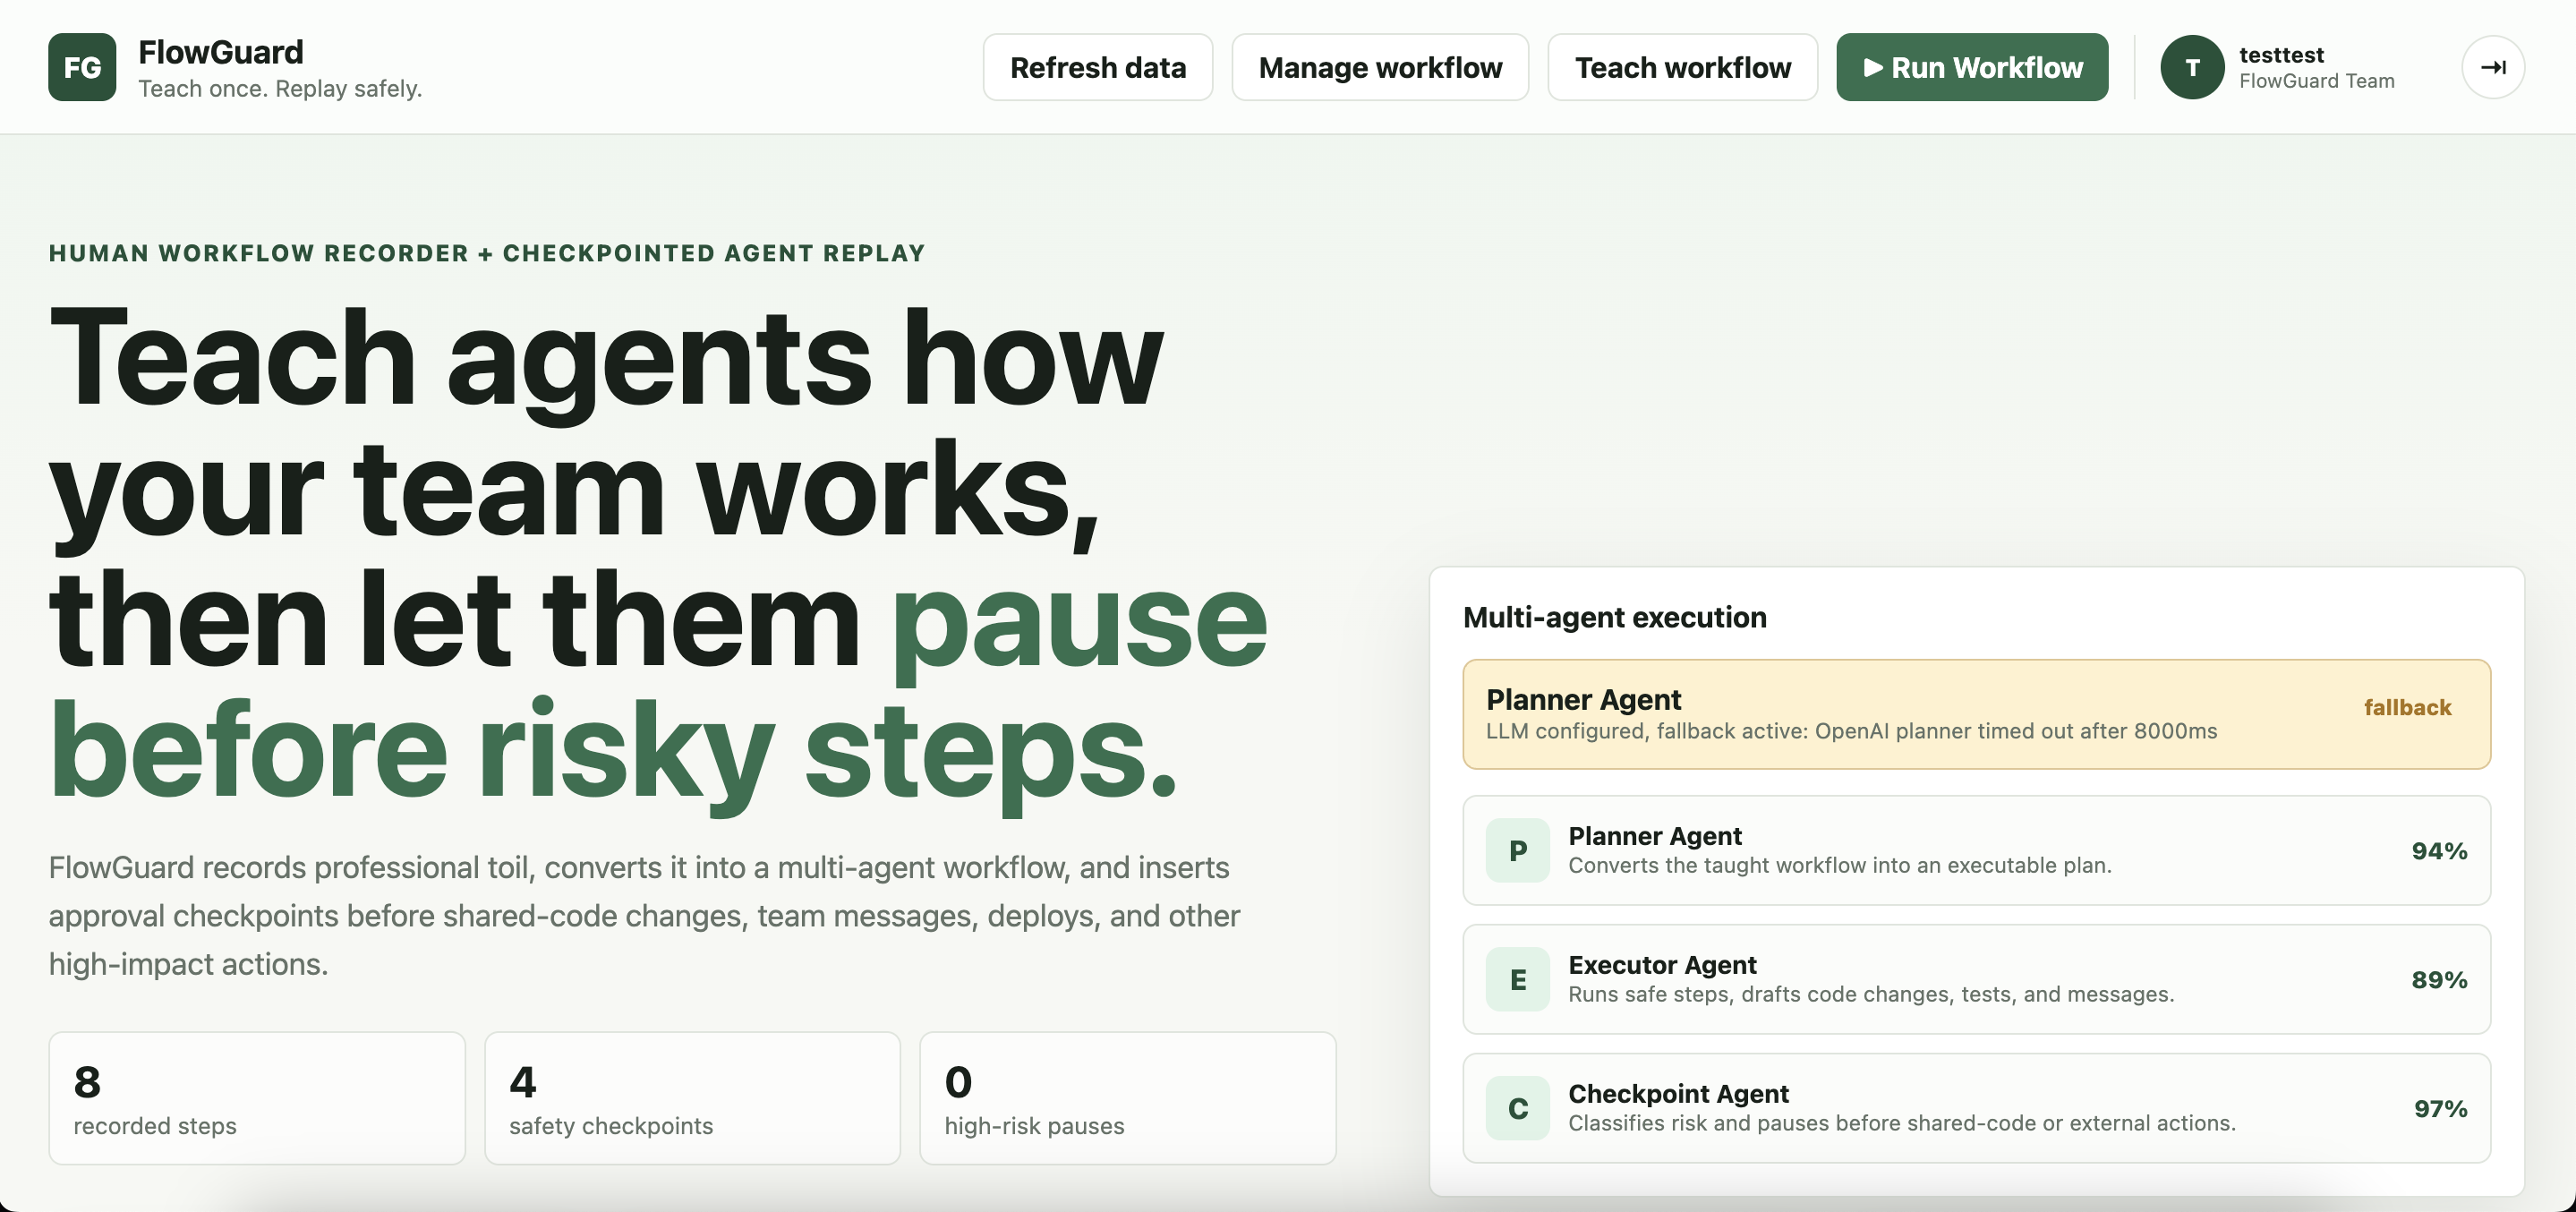2576x1212 pixels.
Task: Click the Planner Agent P icon
Action: [x=1517, y=850]
